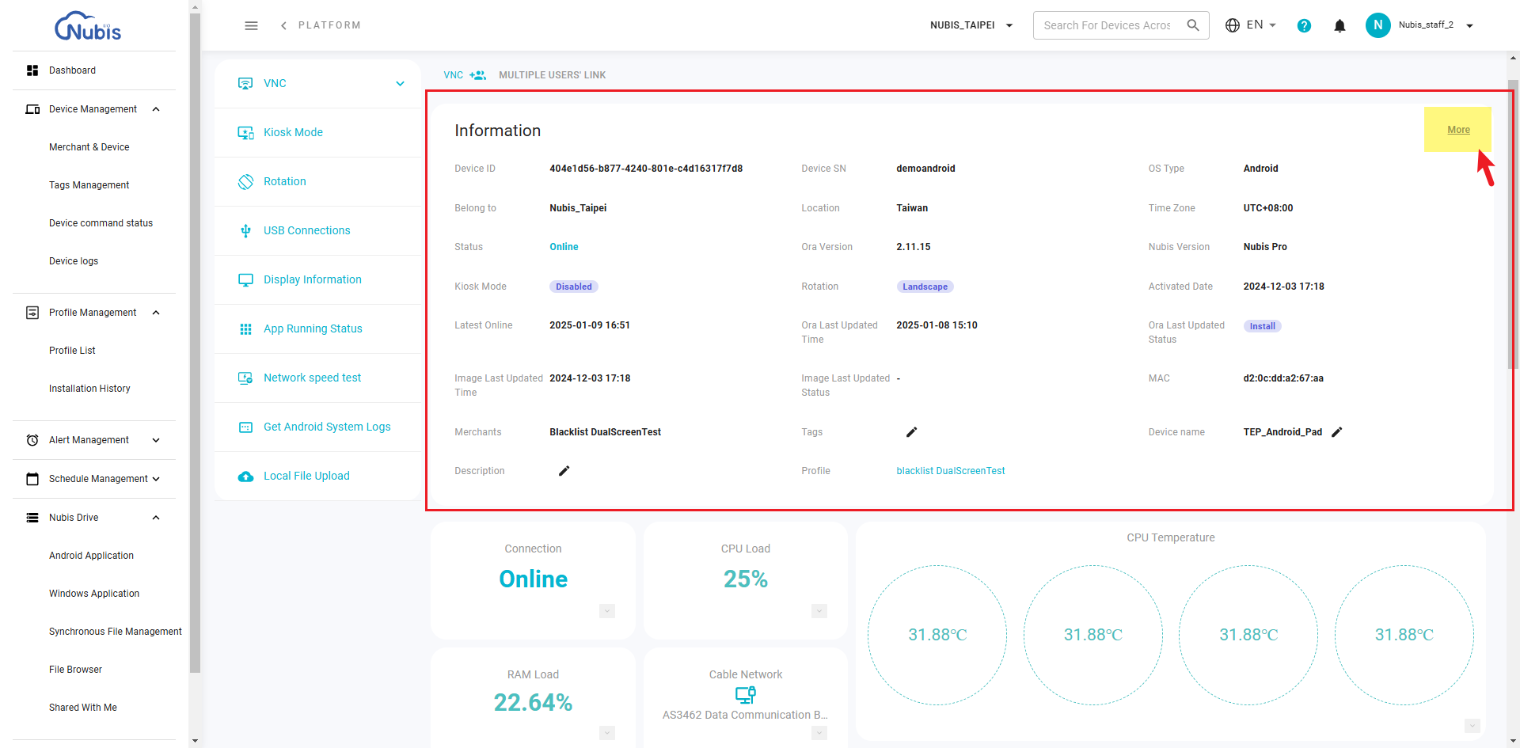Collapse Profile Management section
1520x748 pixels.
(x=156, y=313)
